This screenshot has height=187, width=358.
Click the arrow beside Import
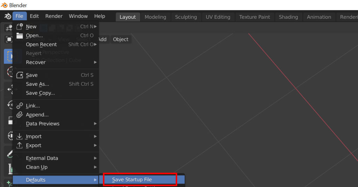(x=95, y=136)
